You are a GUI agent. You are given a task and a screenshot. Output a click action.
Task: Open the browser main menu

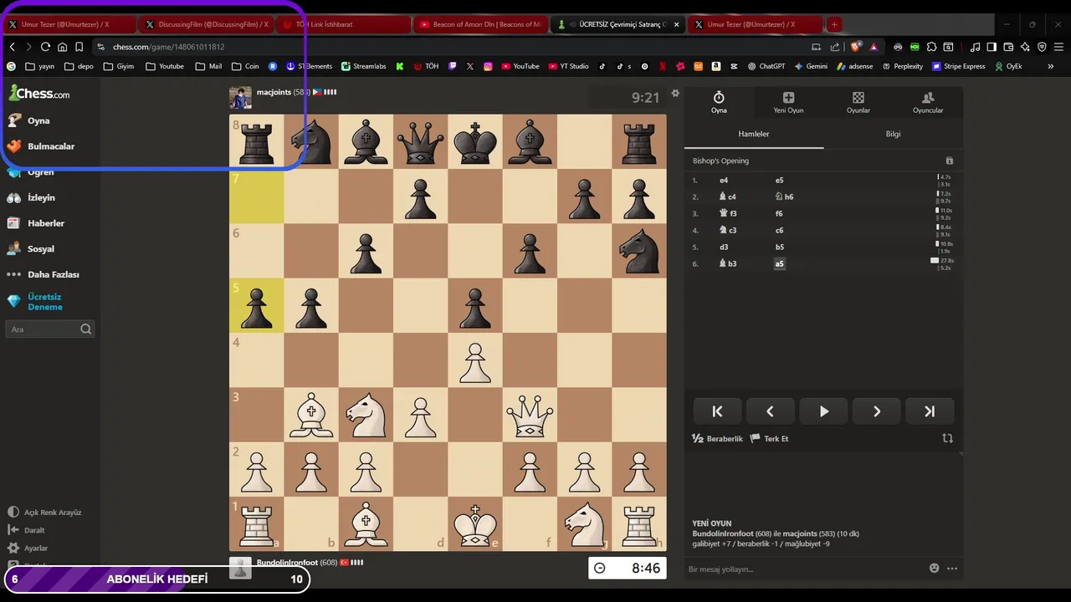point(1058,47)
